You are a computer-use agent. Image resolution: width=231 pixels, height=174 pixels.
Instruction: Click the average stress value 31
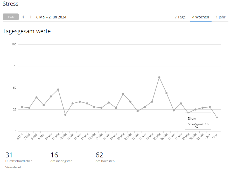pos(9,155)
